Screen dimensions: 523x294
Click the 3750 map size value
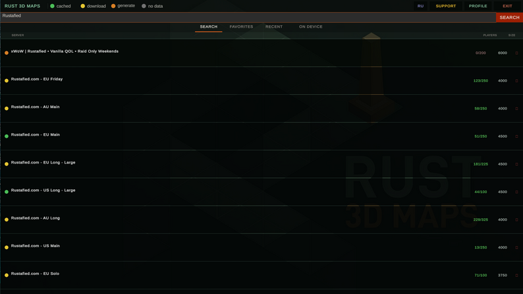503,276
